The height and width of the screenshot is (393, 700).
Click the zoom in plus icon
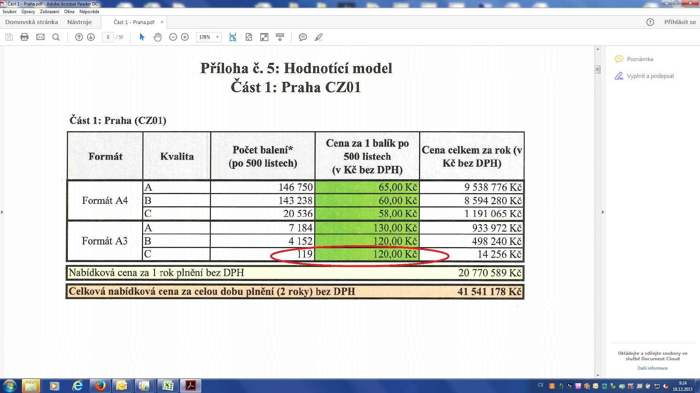point(185,37)
